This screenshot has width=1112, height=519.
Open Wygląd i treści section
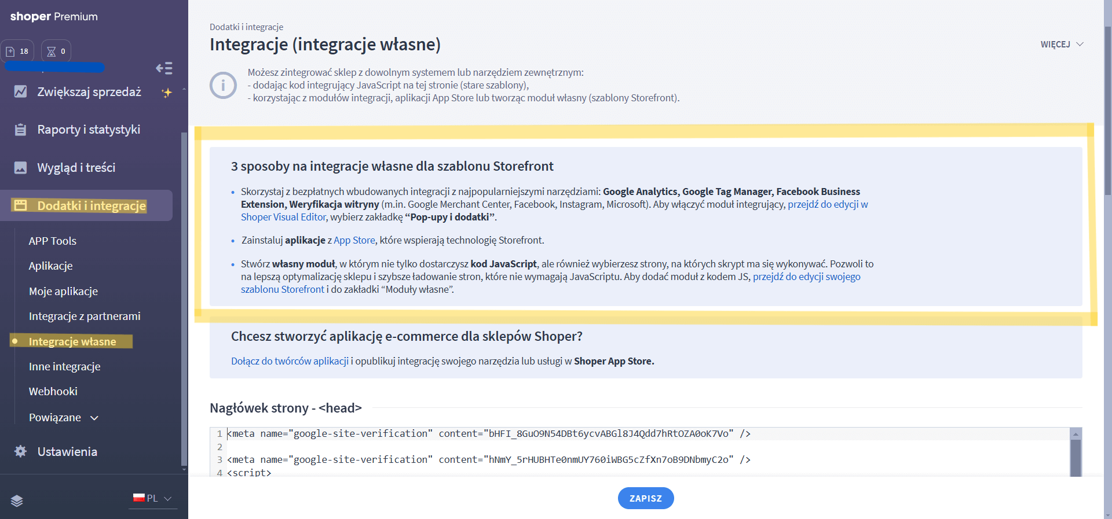click(76, 168)
